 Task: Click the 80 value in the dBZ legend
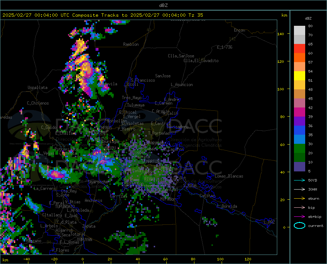tap(310, 26)
